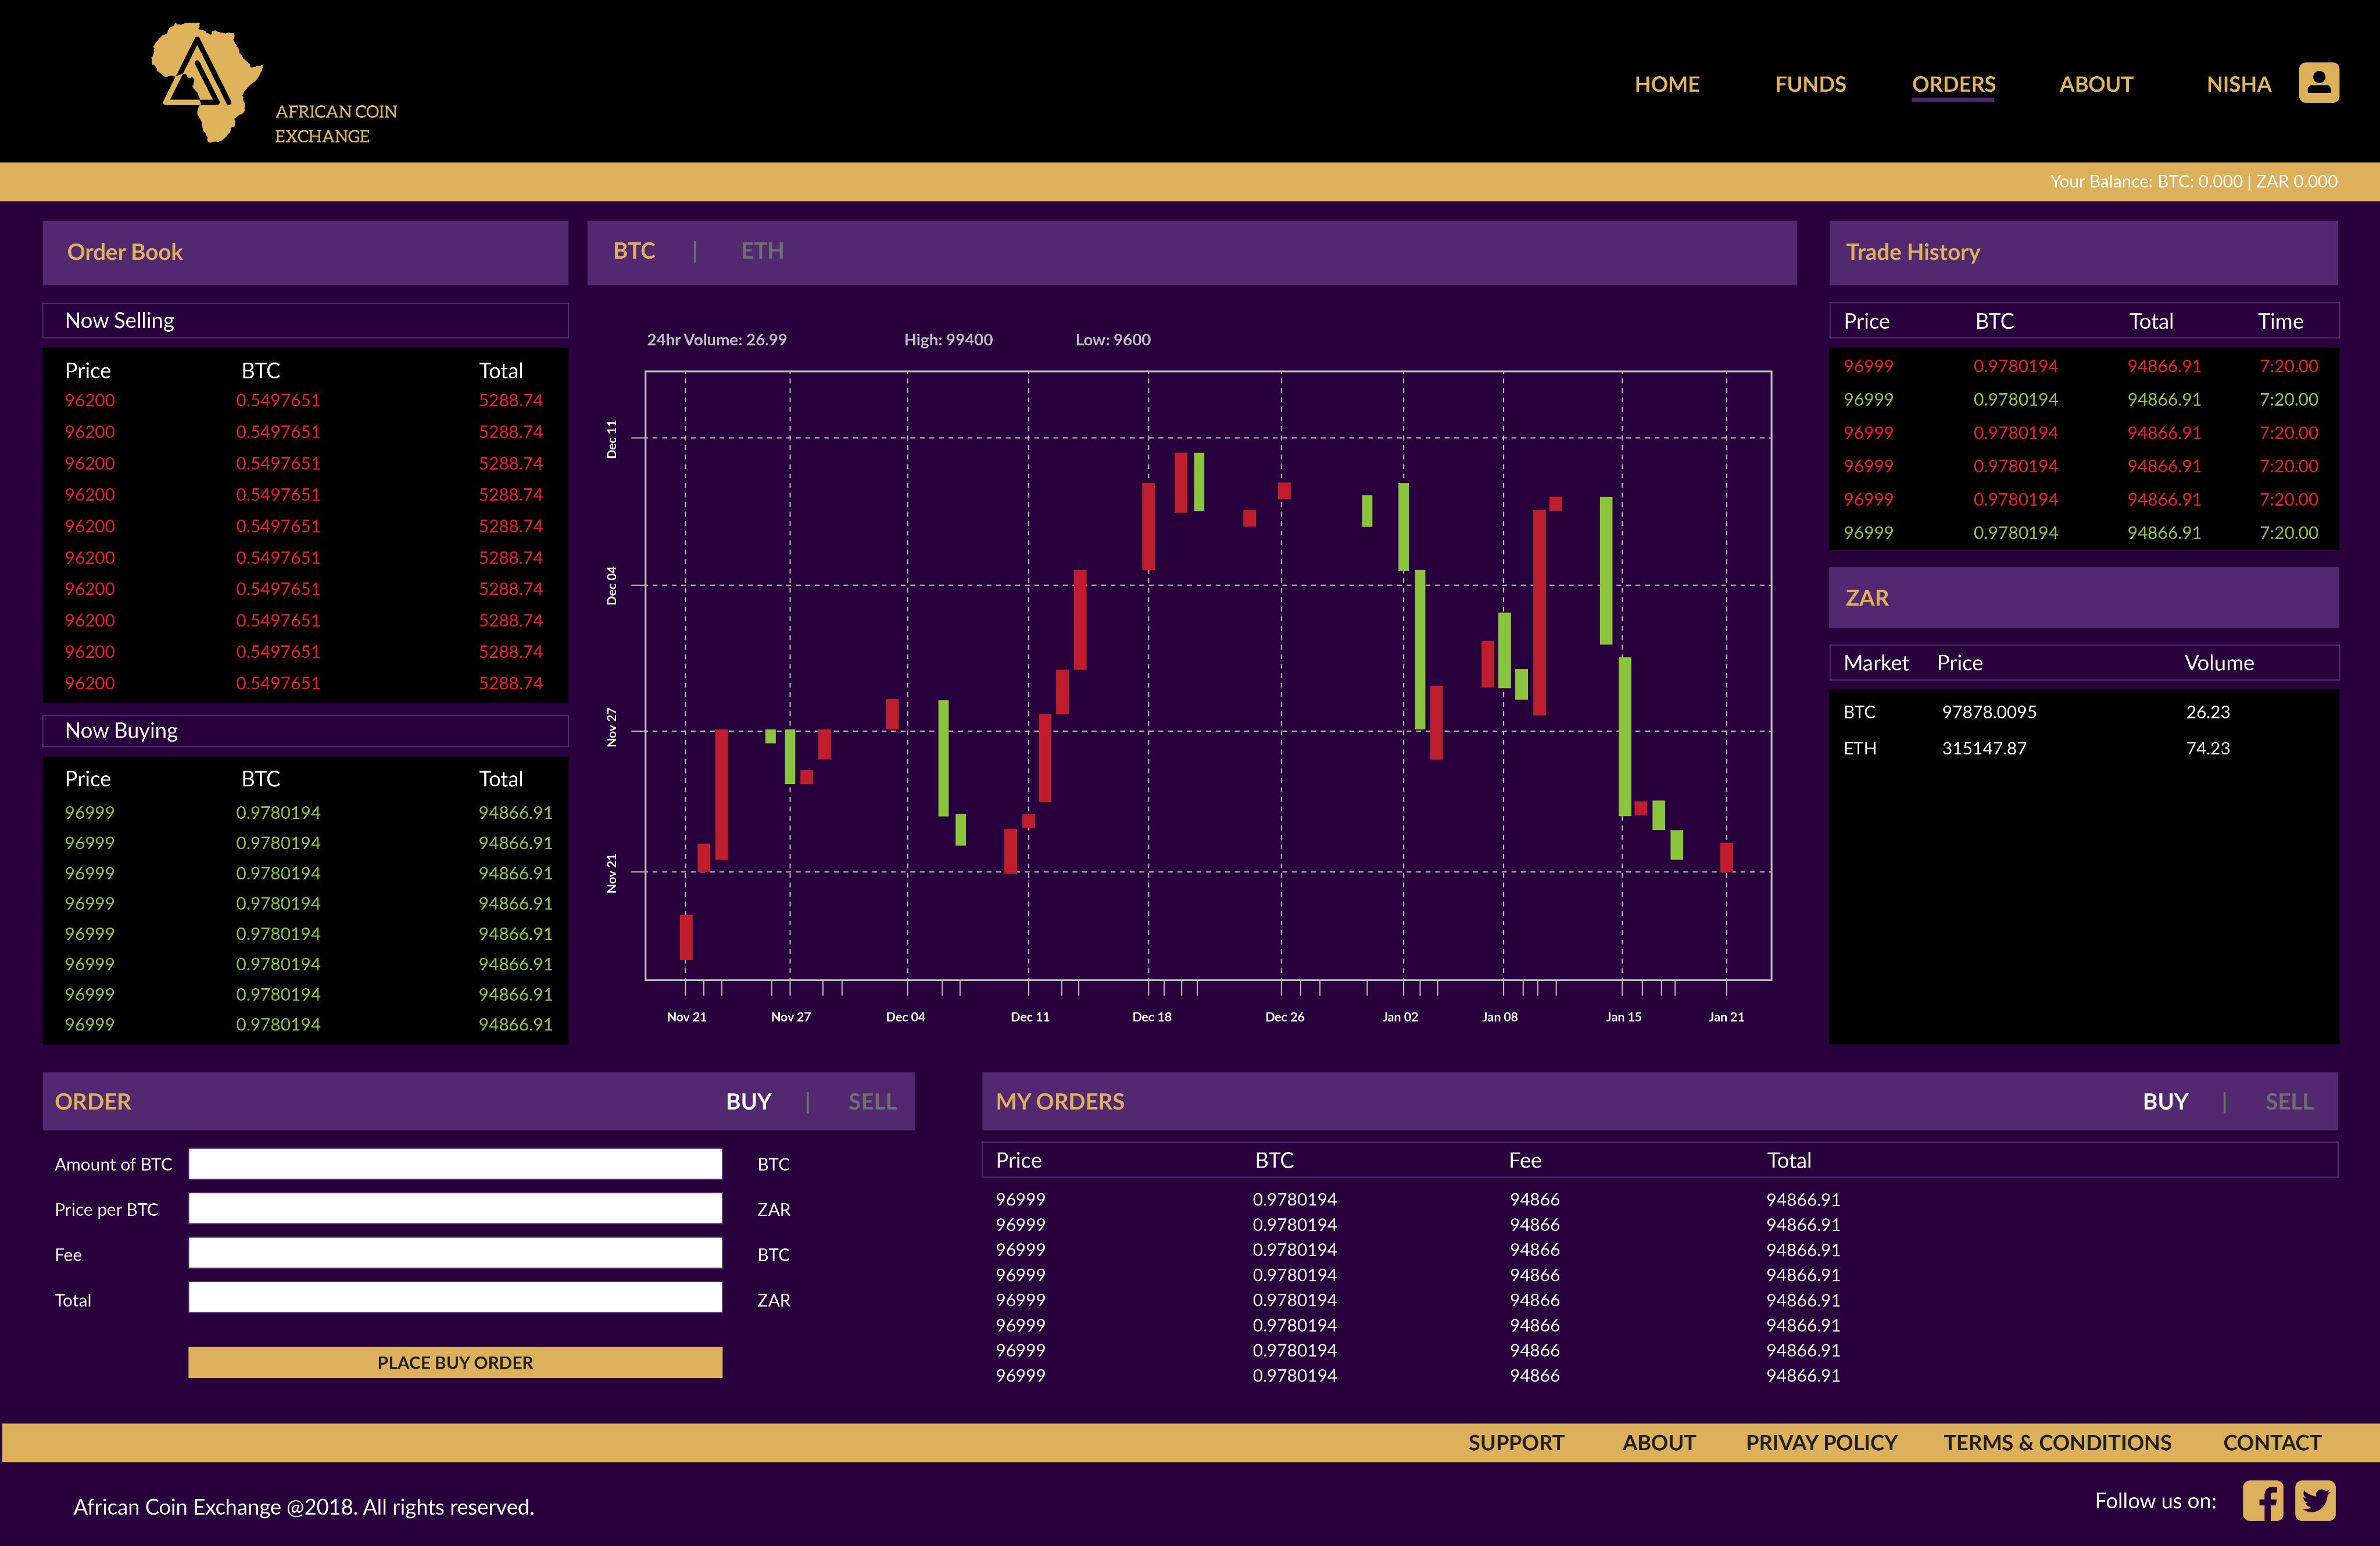Click the Time column header in Trade History
This screenshot has width=2380, height=1546.
pos(2280,321)
